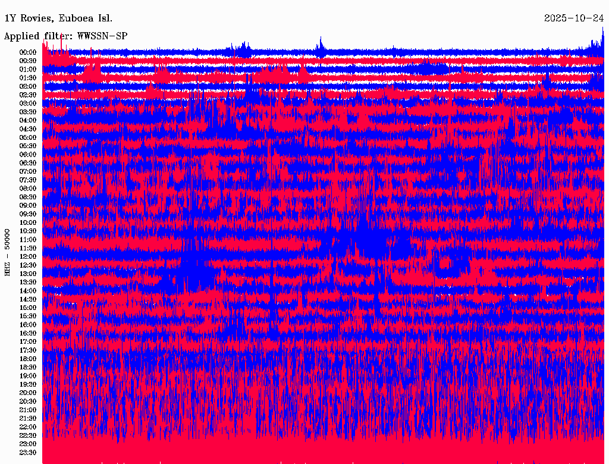
Task: Select the 08:30 time row label
Action: click(28, 197)
